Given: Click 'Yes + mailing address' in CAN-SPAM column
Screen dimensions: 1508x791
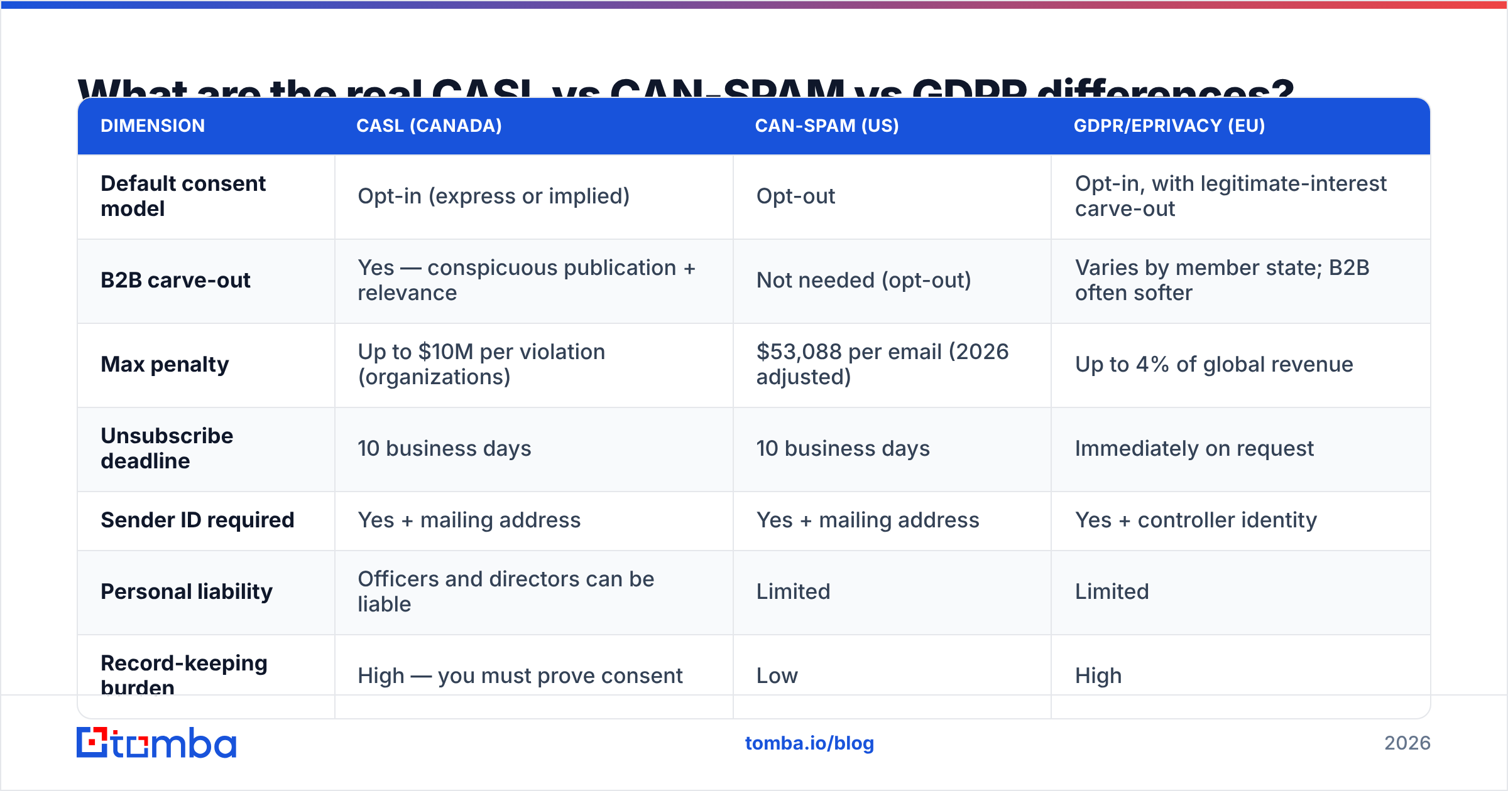Looking at the screenshot, I should (x=867, y=520).
